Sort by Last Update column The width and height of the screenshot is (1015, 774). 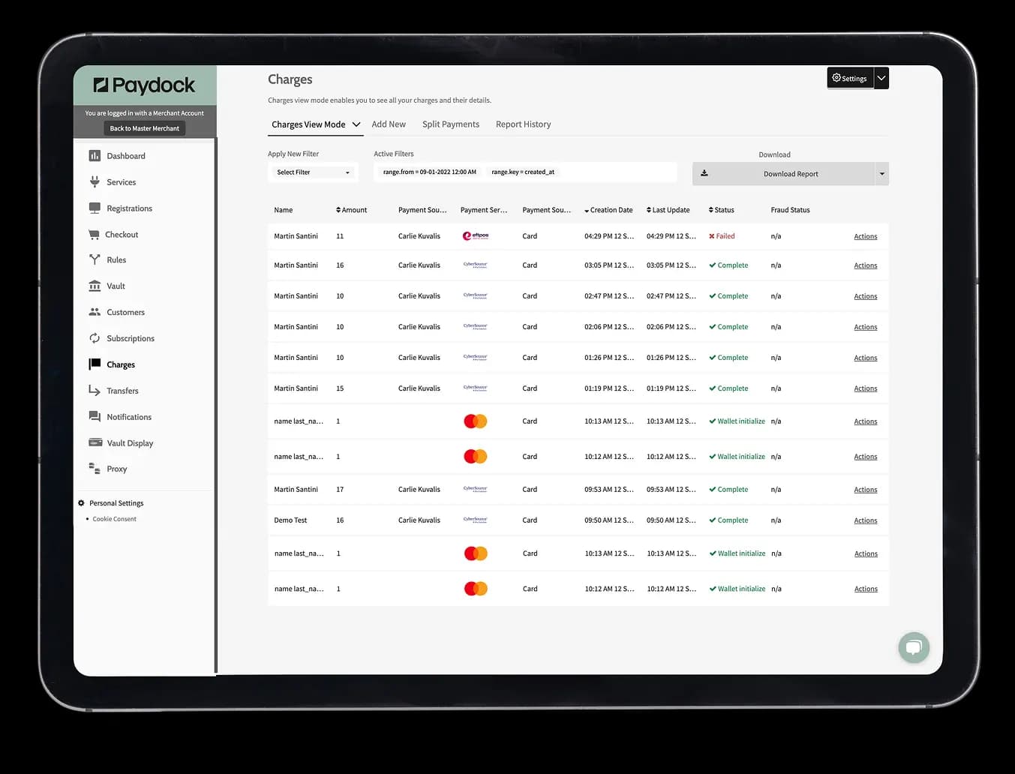[668, 210]
